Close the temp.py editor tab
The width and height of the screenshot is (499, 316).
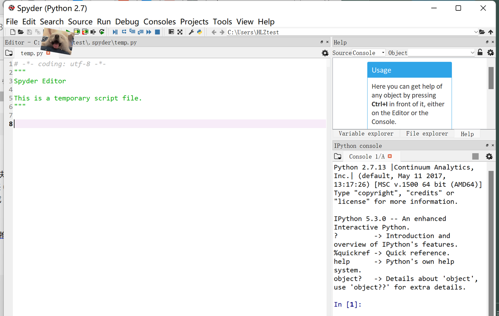click(48, 53)
